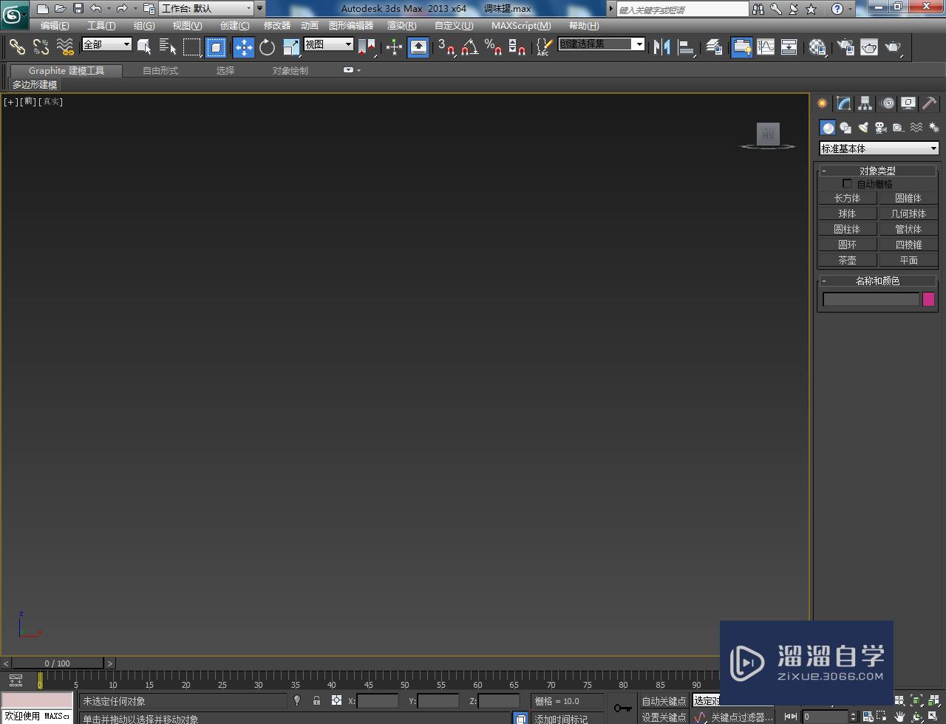Click the render teapot icon
The image size is (946, 724).
pyautogui.click(x=894, y=47)
